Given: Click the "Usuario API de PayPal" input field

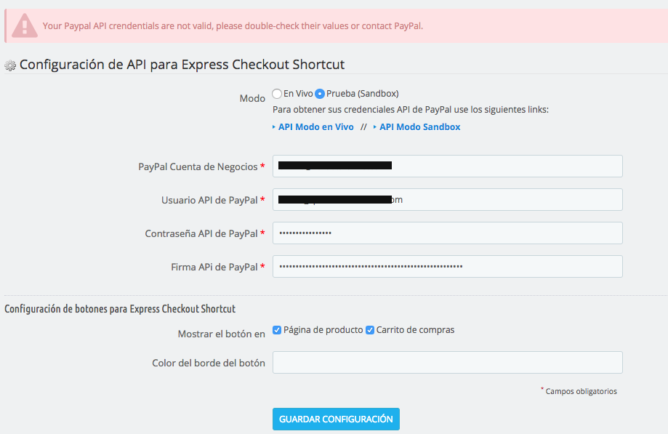Looking at the screenshot, I should point(446,199).
